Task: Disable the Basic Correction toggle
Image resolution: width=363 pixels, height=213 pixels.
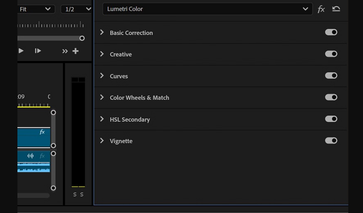Action: [x=331, y=32]
